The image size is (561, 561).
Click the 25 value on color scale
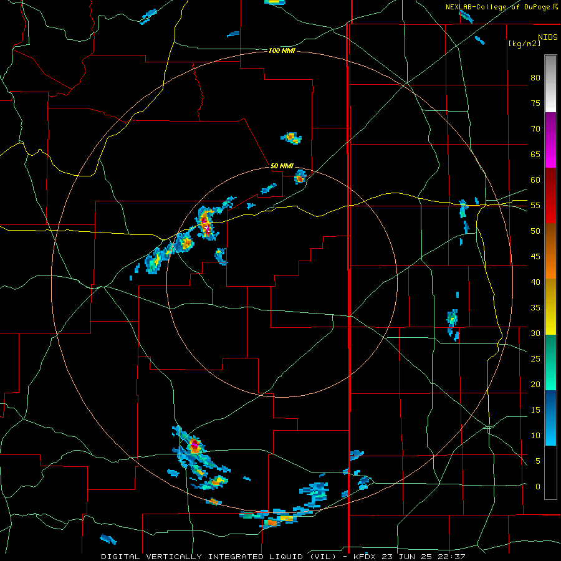click(x=535, y=358)
